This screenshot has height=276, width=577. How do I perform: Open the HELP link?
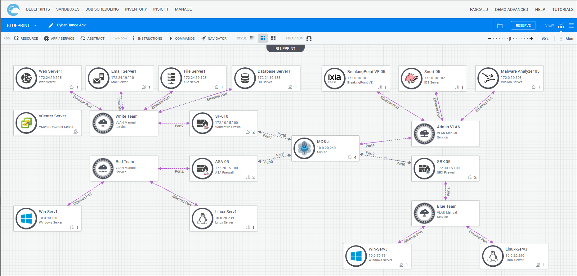coord(540,10)
